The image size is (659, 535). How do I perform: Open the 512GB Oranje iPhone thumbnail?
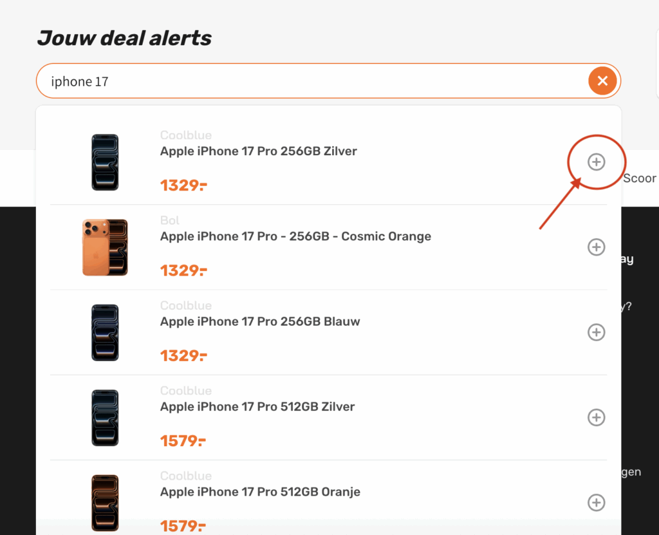click(x=105, y=502)
